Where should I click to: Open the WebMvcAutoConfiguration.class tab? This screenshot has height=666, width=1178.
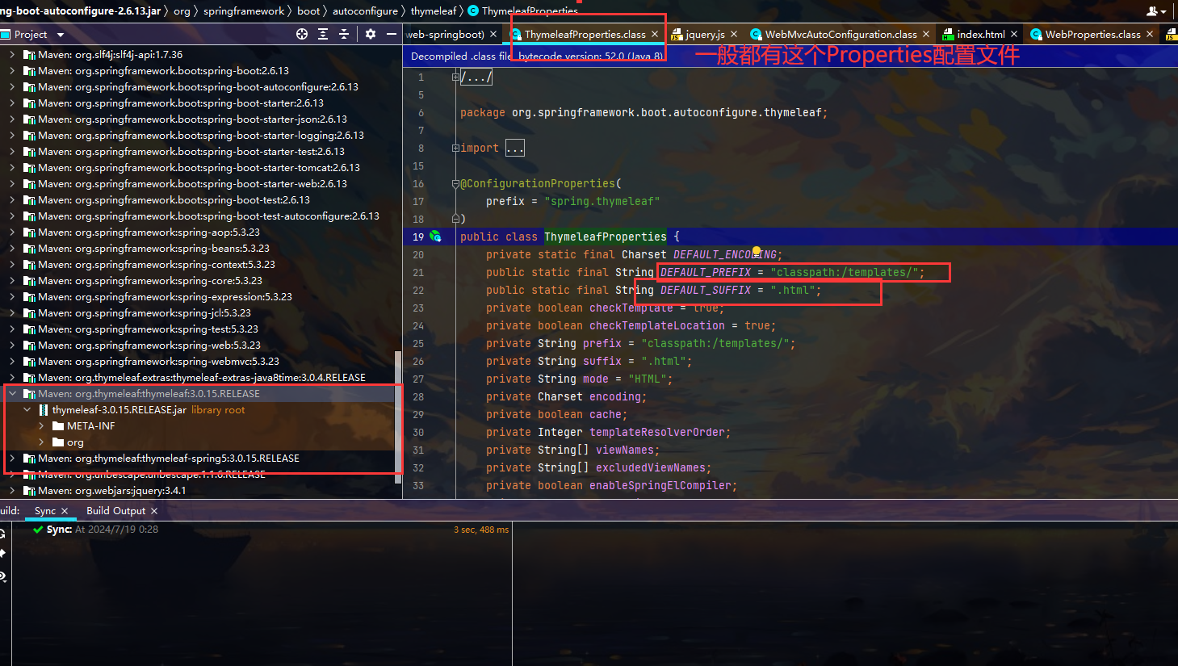(x=840, y=34)
